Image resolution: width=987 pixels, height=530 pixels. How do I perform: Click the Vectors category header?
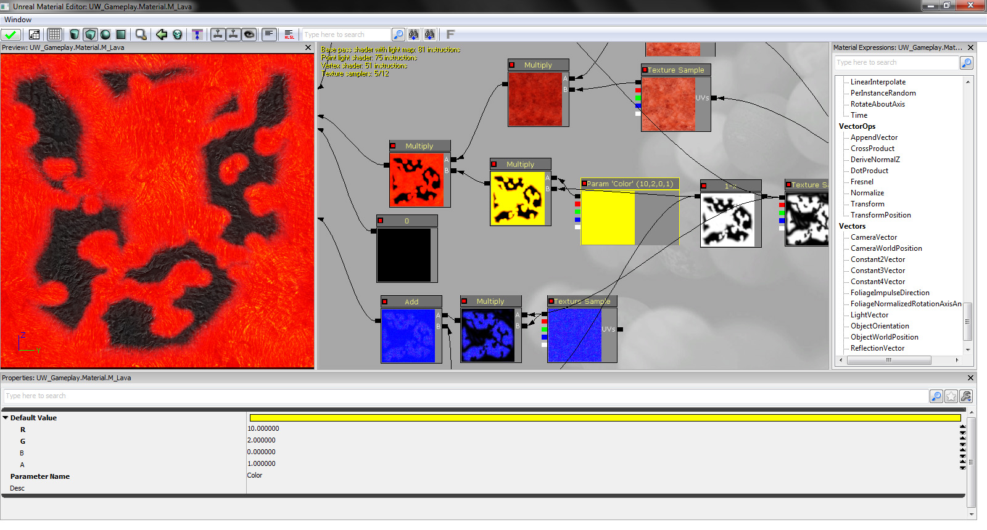[852, 226]
